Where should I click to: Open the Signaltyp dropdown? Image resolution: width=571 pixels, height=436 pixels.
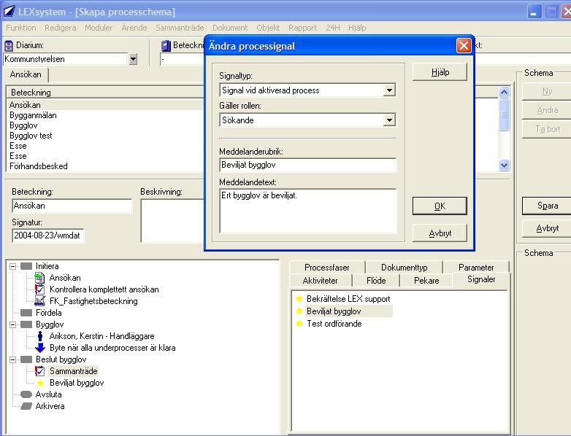point(389,90)
